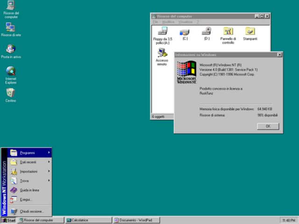The width and height of the screenshot is (299, 224).
Task: Expand Programmi submenu arrow
Action: (49, 153)
